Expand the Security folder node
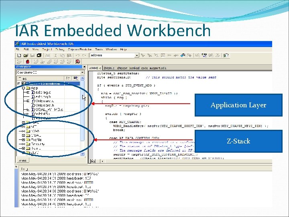 (x=23, y=144)
